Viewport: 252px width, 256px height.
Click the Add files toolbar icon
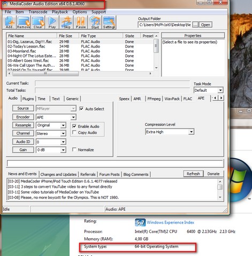click(x=10, y=22)
